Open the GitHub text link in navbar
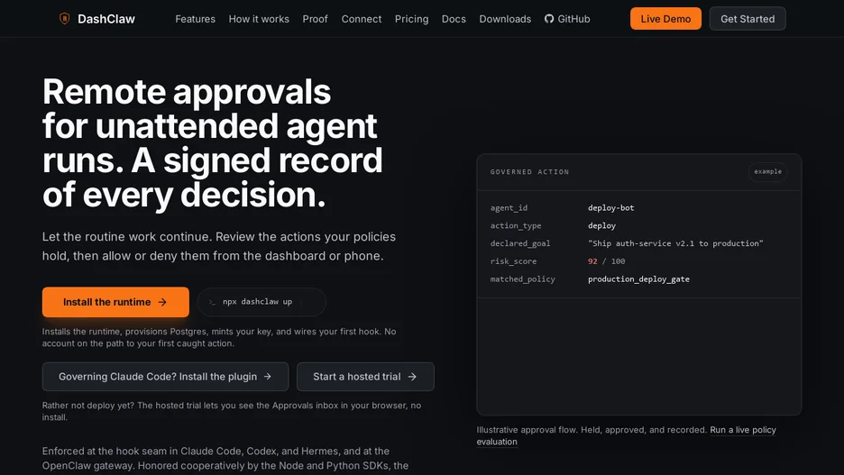Viewport: 844px width, 475px height. click(573, 19)
